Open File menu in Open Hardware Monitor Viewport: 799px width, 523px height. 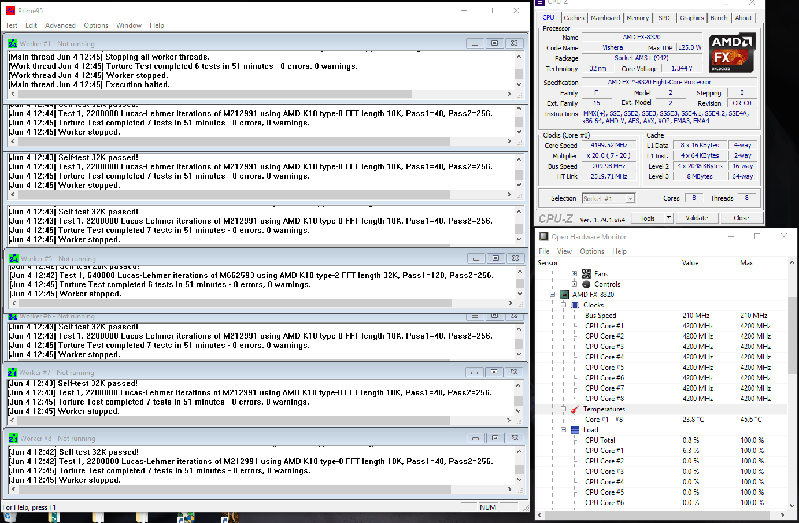tap(544, 251)
